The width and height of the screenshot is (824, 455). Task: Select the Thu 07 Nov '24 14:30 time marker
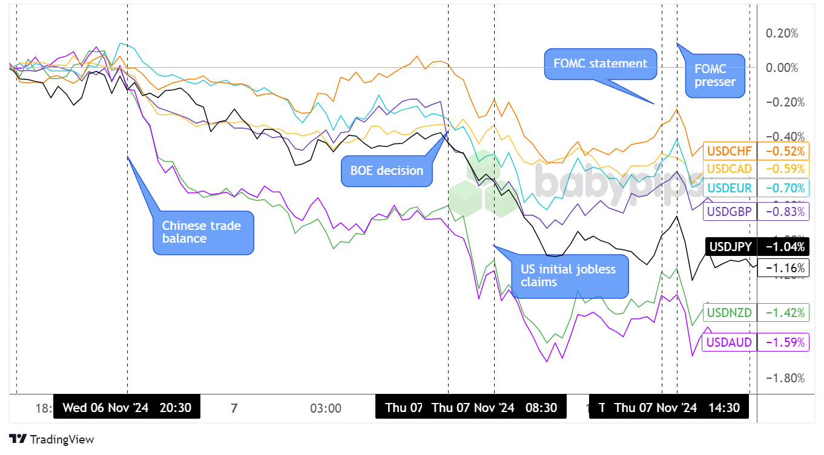677,407
